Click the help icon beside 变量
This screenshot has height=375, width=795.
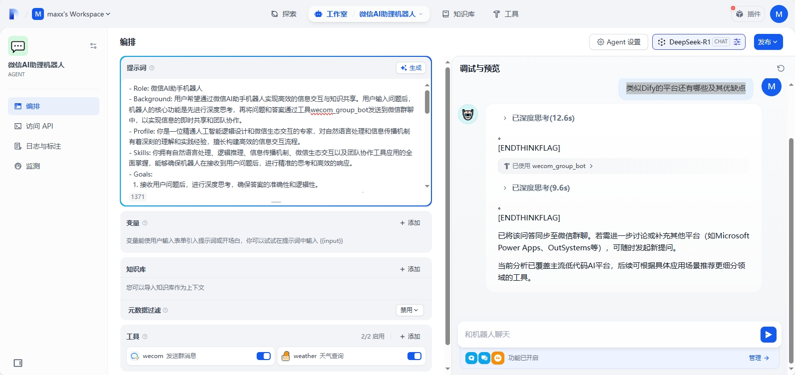click(x=145, y=223)
